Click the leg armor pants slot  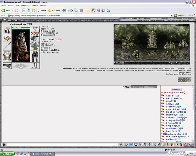tap(35, 57)
